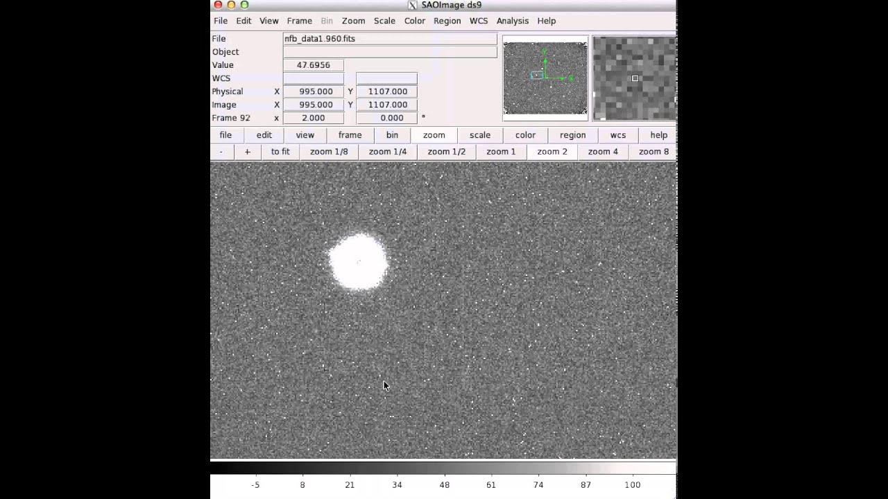Click the 'help' buttonbar button
888x499 pixels.
click(658, 135)
